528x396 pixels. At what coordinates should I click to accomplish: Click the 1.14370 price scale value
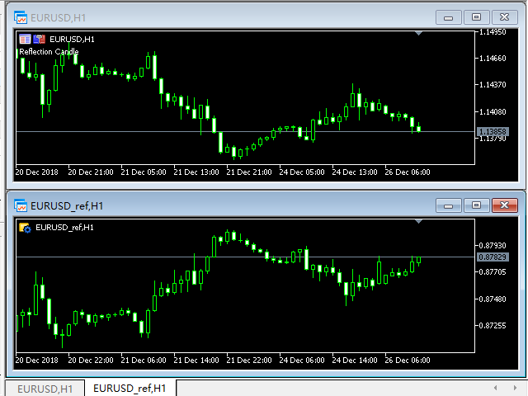coord(493,85)
